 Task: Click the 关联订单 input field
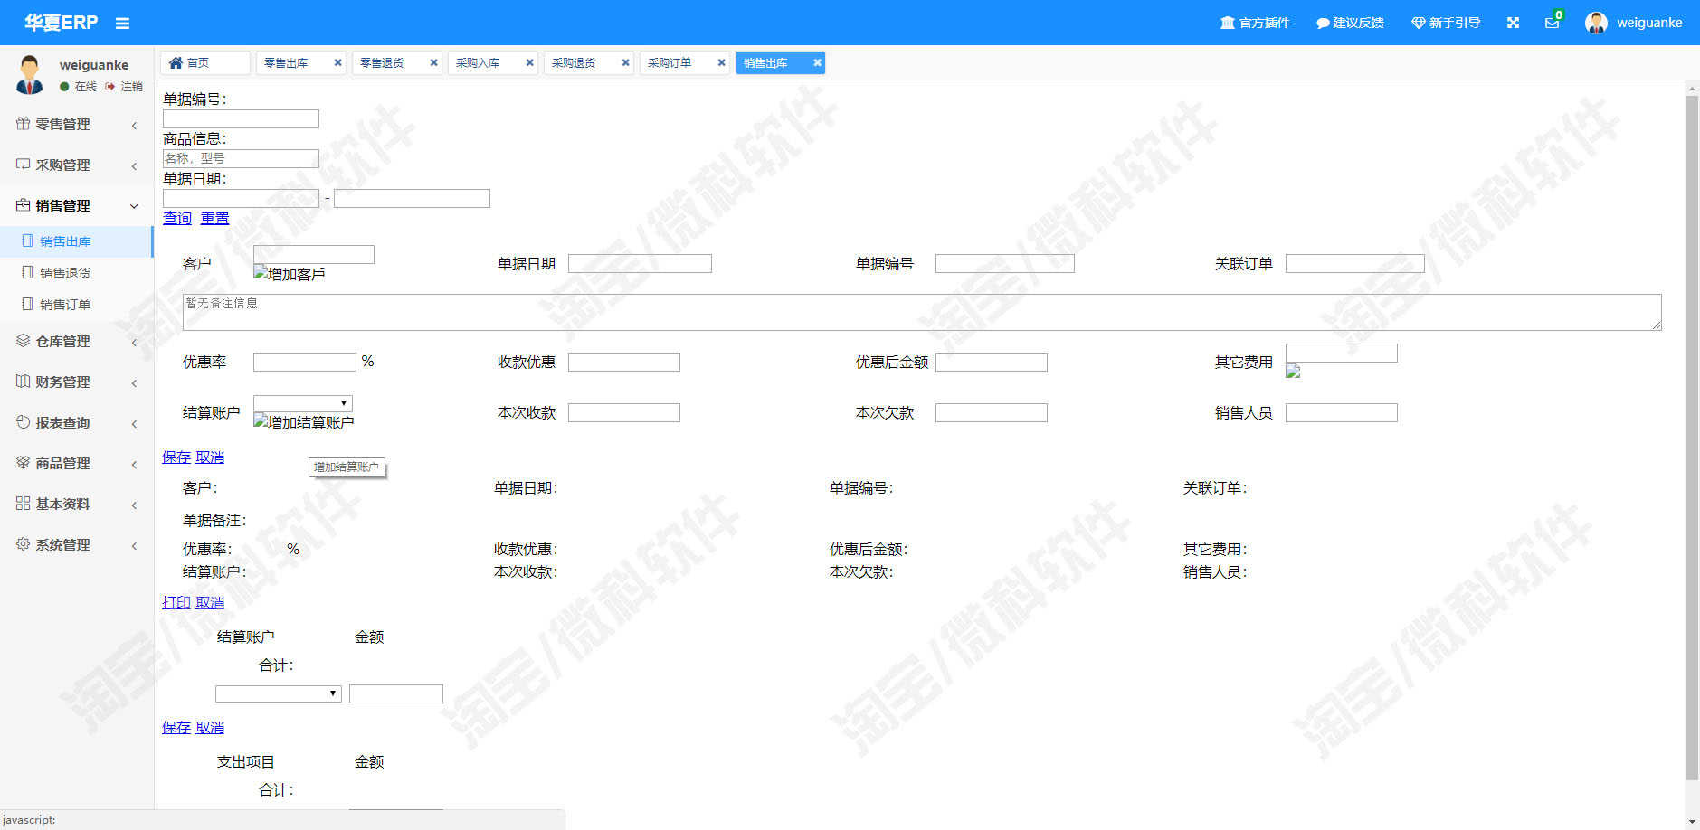pos(1355,263)
